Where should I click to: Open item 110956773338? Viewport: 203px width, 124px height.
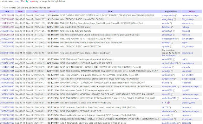click(7, 119)
